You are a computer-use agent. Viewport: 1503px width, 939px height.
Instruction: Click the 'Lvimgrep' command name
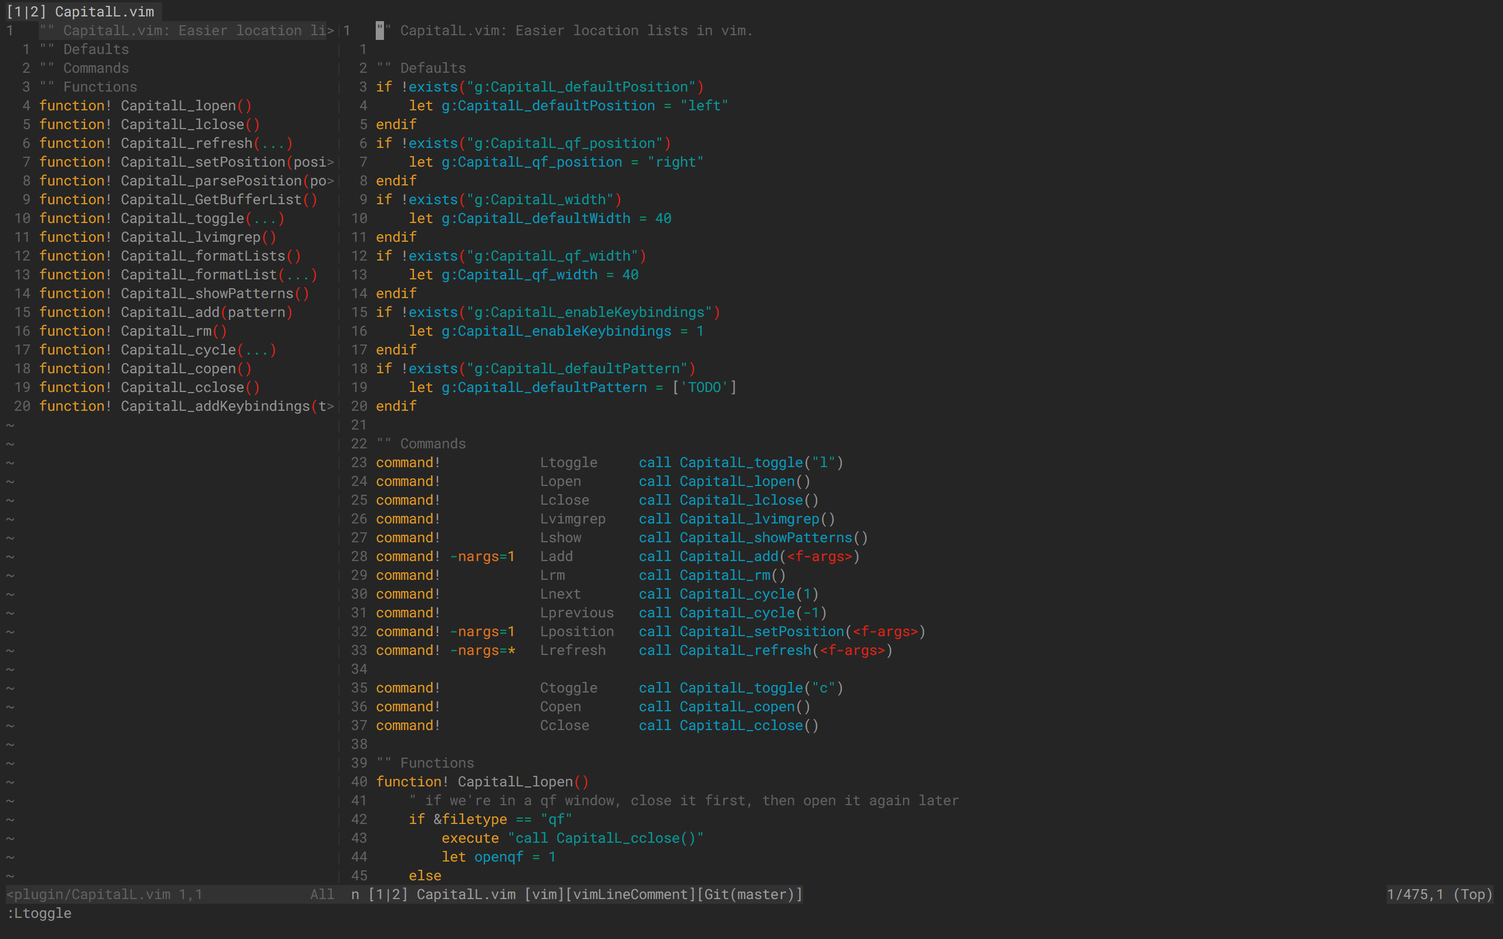tap(572, 519)
